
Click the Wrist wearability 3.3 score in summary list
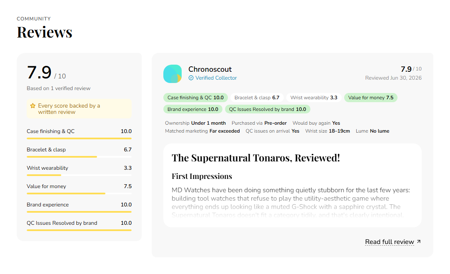click(x=128, y=168)
